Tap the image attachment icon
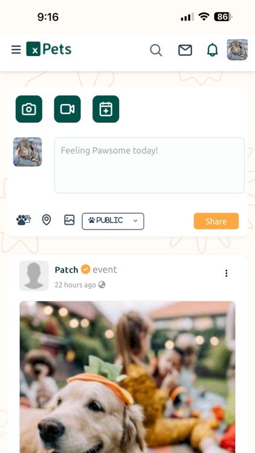The height and width of the screenshot is (453, 255). 69,220
